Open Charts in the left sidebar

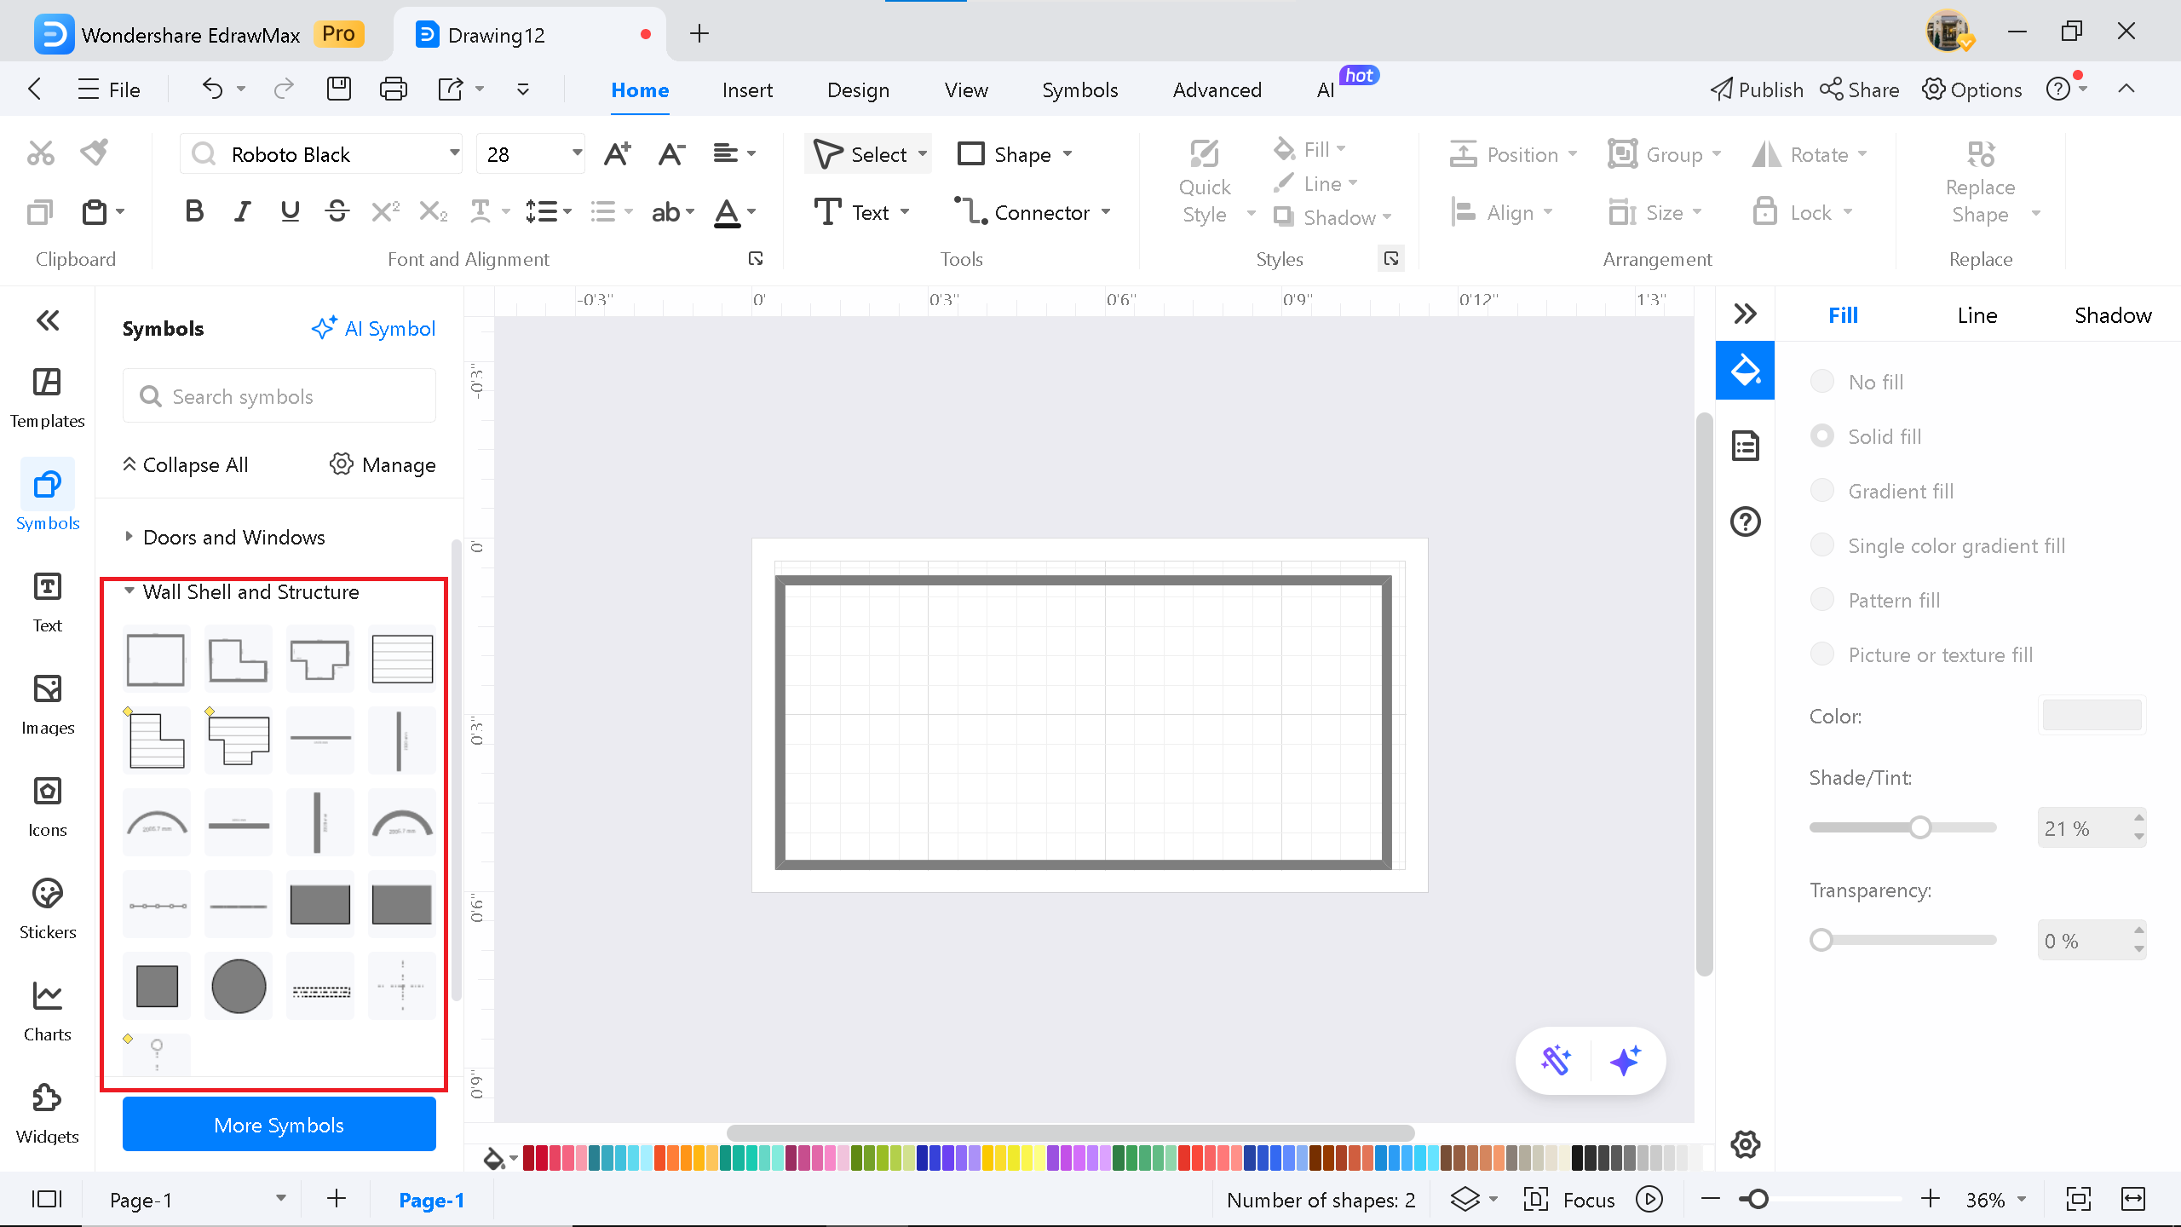[48, 1011]
